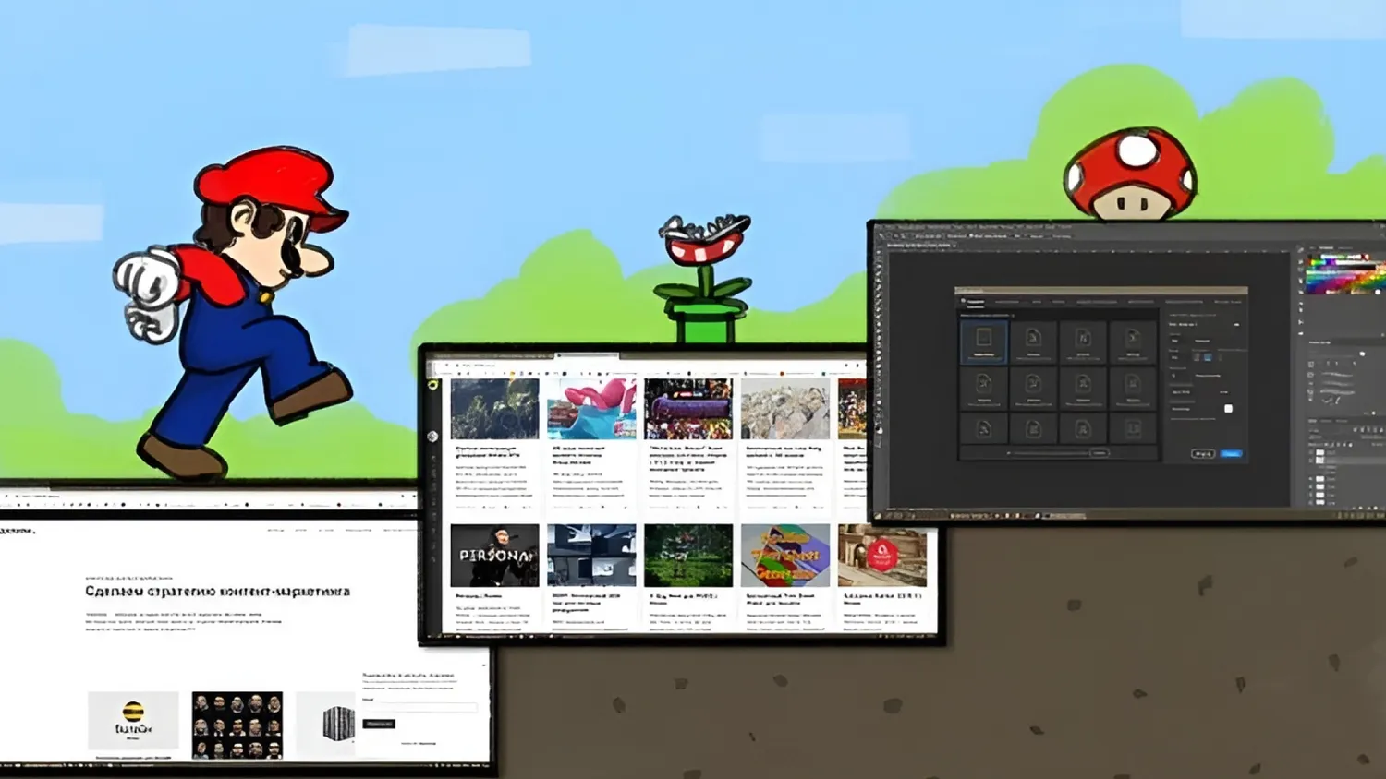Open the PERSONA article thumbnail in browser

[494, 556]
